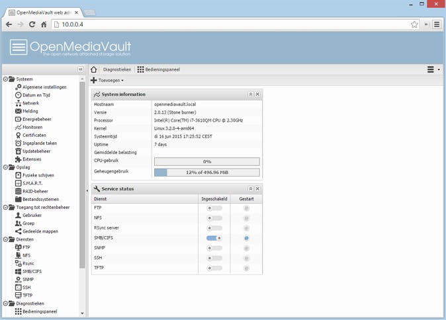Open Bestandssystemen folder icon
Viewport: 446px width, 320px height.
[x=19, y=199]
